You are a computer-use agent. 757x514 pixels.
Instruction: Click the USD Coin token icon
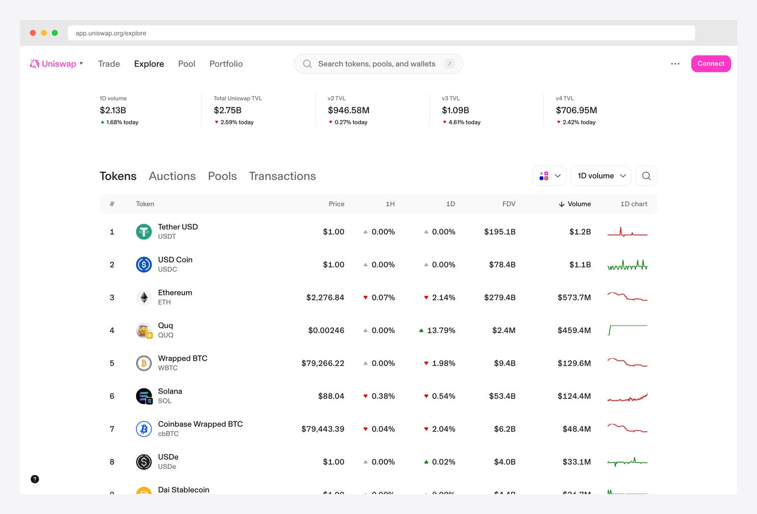[x=144, y=264]
